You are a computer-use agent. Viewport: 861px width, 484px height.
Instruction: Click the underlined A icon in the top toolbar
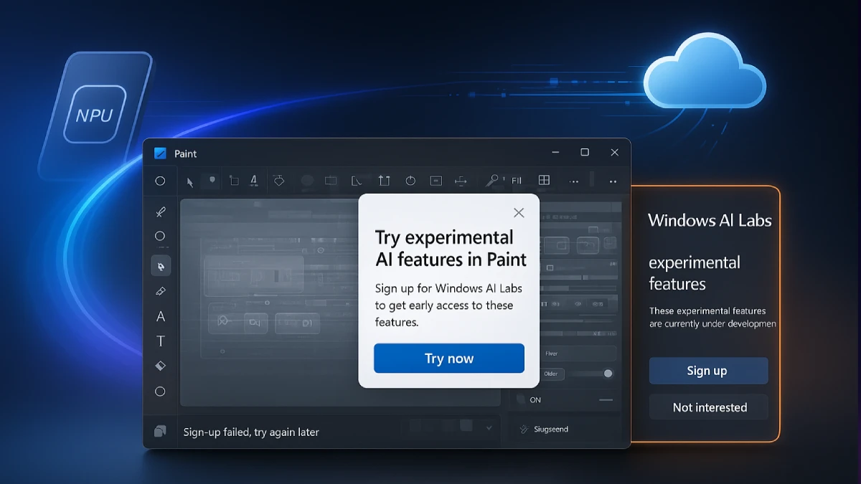coord(253,181)
